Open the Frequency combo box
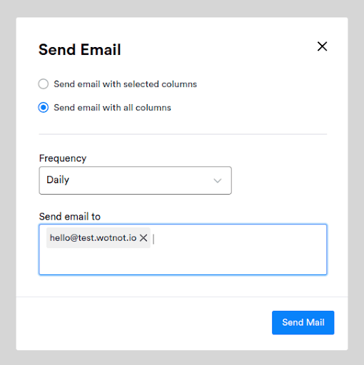The image size is (364, 365). pos(136,180)
